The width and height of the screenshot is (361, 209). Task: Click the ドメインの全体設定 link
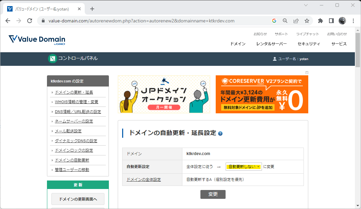[x=144, y=179]
